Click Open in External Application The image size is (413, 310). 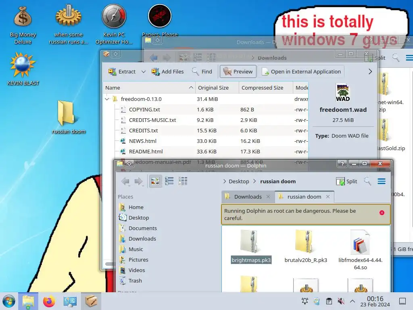[x=301, y=71]
